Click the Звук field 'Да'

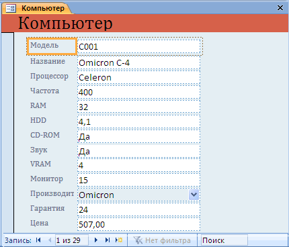click(138, 151)
